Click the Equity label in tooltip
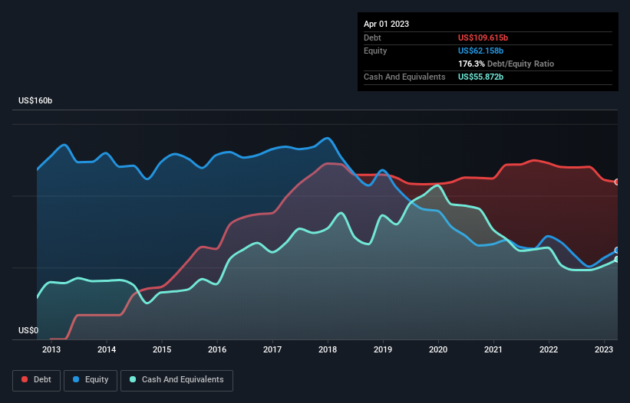 pos(375,51)
